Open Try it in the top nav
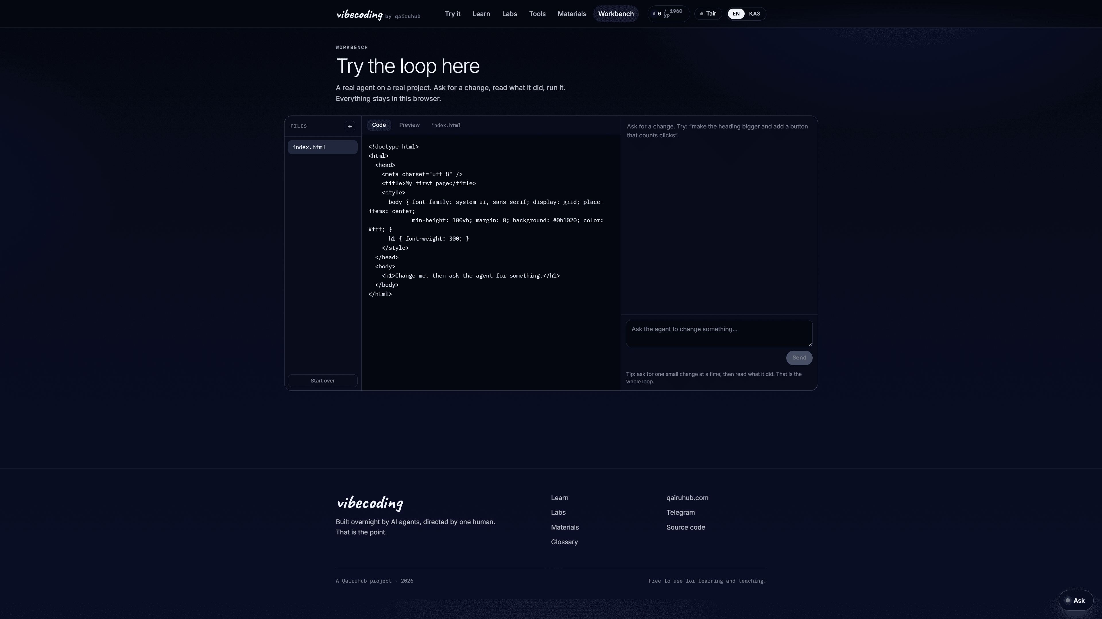1102x619 pixels. pyautogui.click(x=452, y=14)
